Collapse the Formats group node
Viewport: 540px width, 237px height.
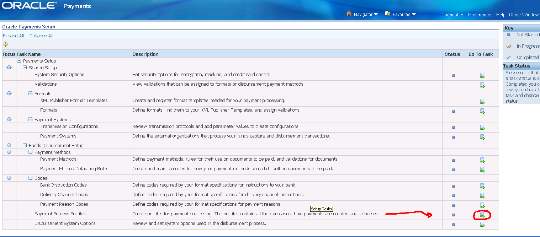(x=31, y=93)
